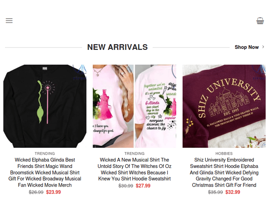
Task: Click TRENDING label above Wicked A New Musical shirt
Action: tap(134, 154)
